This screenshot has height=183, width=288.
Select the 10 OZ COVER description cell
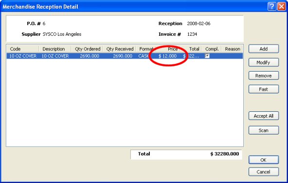[55, 56]
